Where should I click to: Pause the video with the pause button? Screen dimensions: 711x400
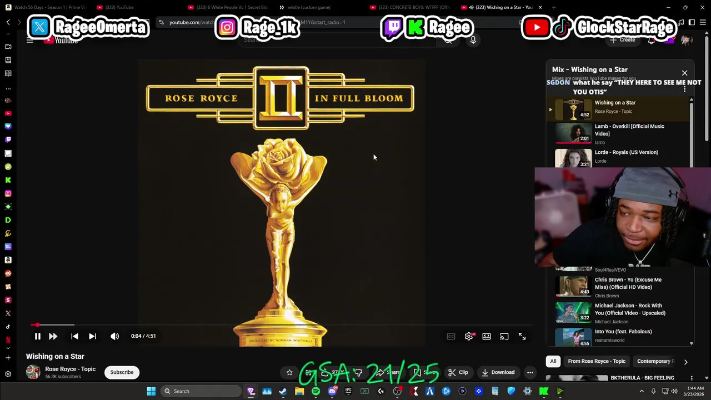pyautogui.click(x=37, y=336)
